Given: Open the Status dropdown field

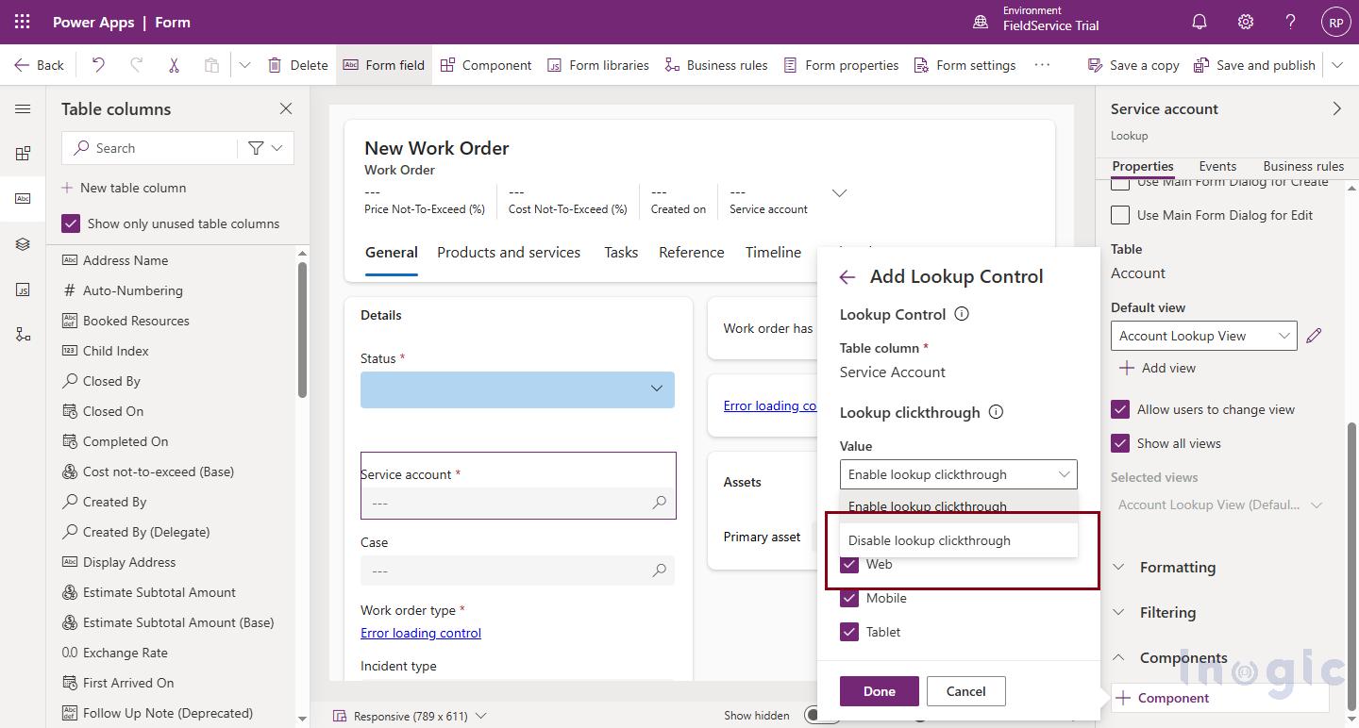Looking at the screenshot, I should pos(517,389).
